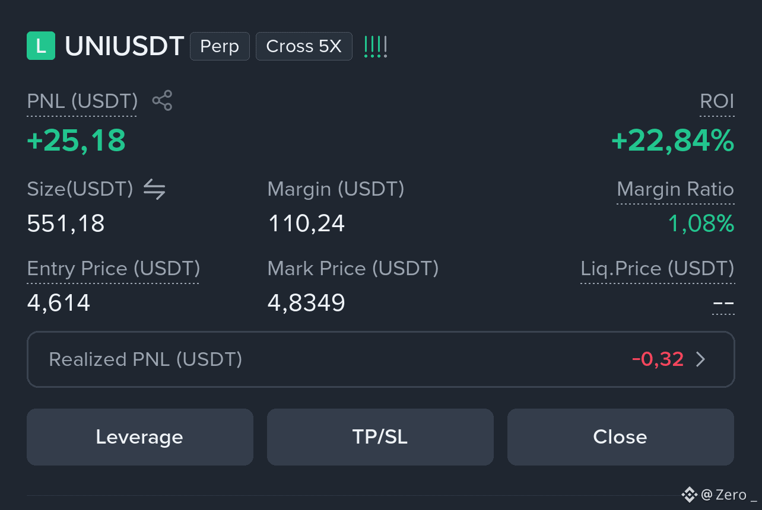The width and height of the screenshot is (762, 510).
Task: Change the Cross 5X margin mode
Action: (304, 46)
